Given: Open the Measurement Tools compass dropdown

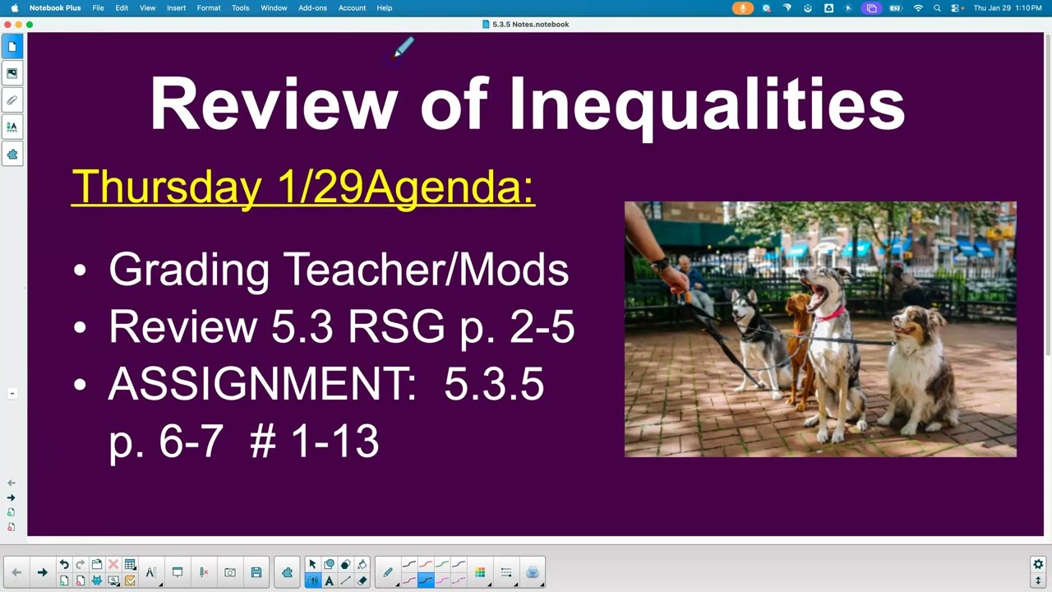Looking at the screenshot, I should coord(151,572).
